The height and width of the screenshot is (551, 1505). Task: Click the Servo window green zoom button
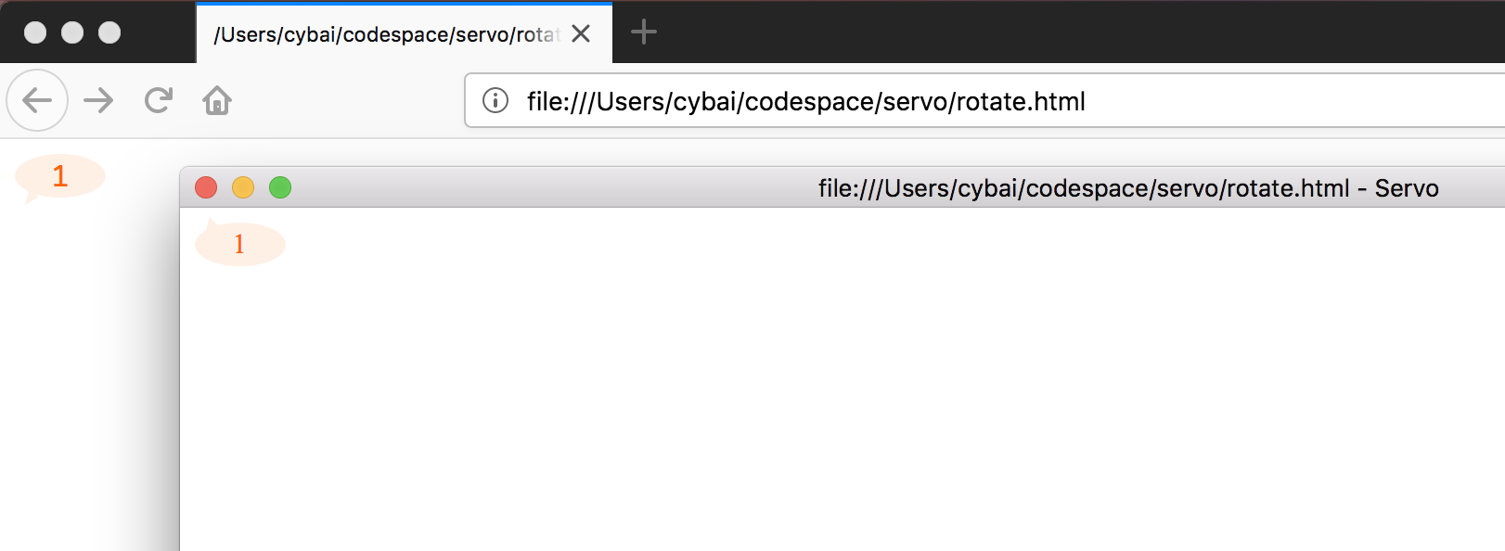[279, 187]
